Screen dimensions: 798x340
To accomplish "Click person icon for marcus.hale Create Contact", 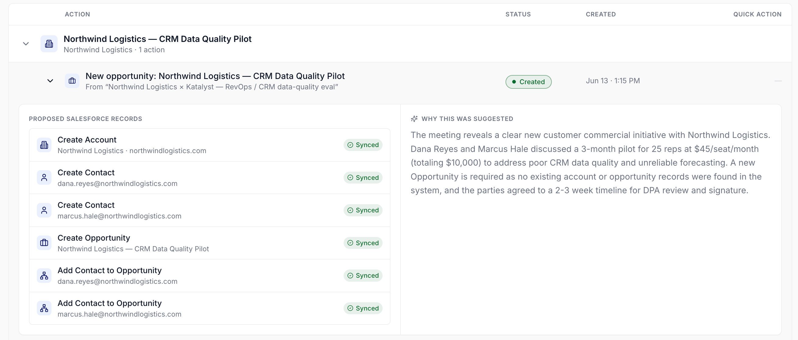I will (x=44, y=210).
